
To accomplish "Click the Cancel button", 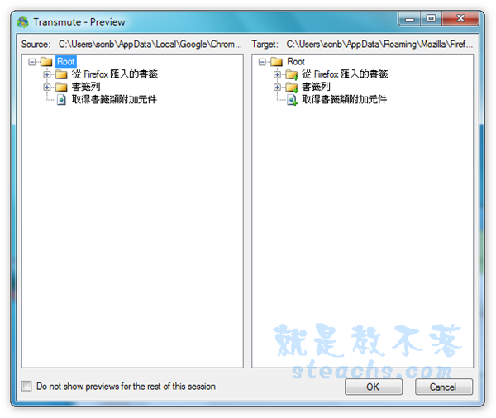I will (x=443, y=387).
